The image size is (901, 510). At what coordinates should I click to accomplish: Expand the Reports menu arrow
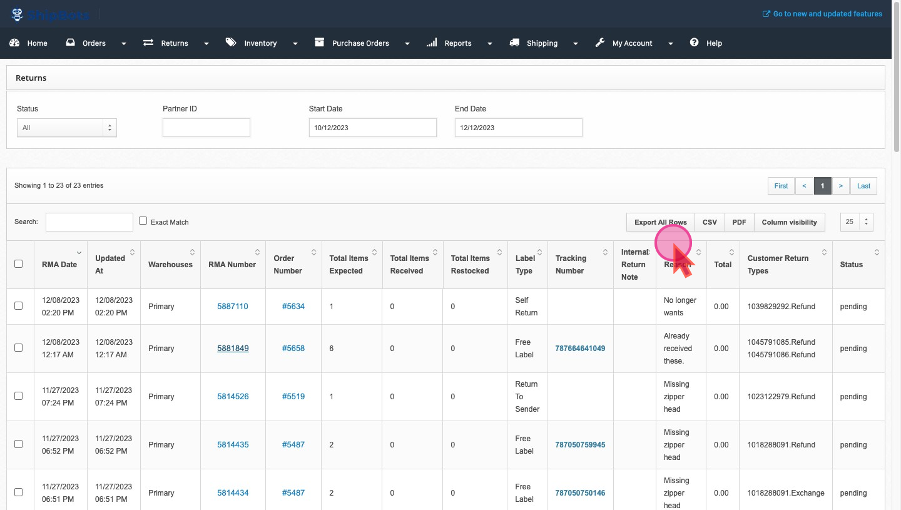point(489,44)
